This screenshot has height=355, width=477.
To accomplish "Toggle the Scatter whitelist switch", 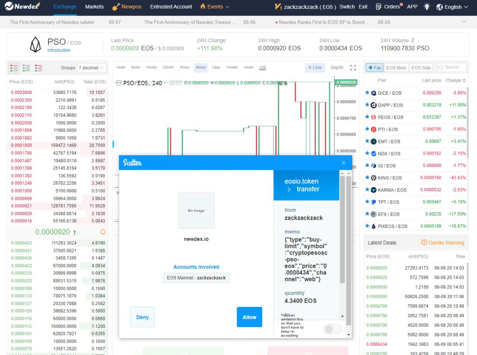I will (x=332, y=329).
